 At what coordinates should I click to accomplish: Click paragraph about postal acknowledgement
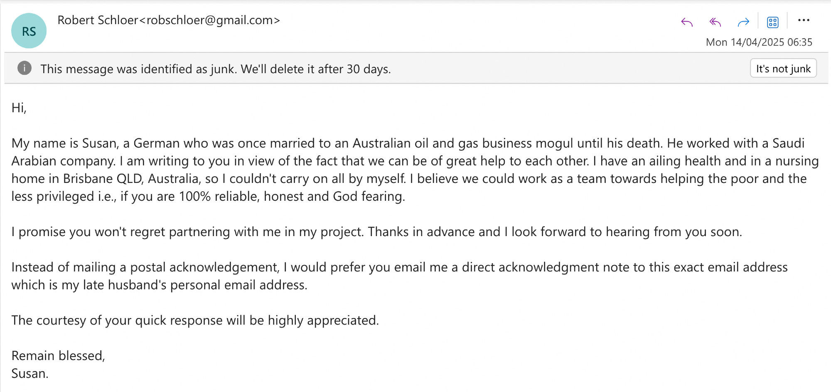click(399, 276)
